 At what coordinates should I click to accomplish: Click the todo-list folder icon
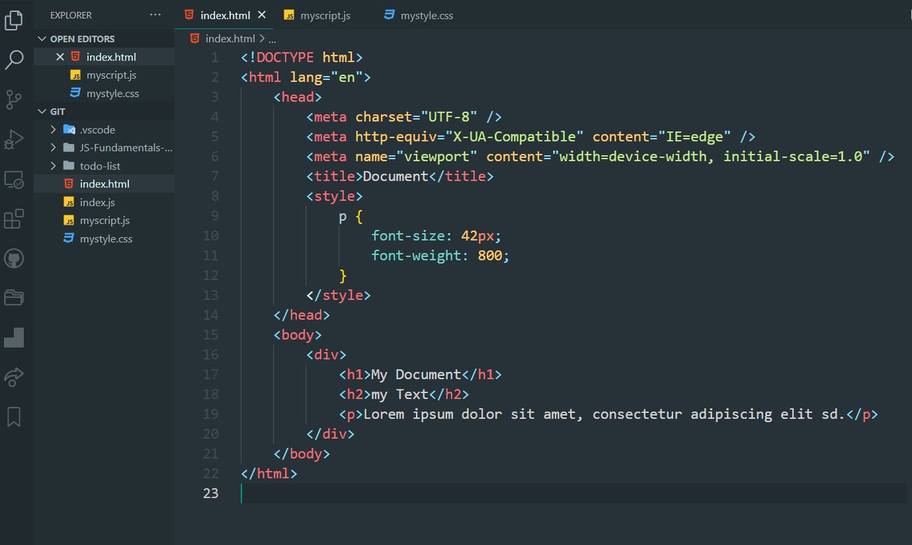pyautogui.click(x=69, y=166)
